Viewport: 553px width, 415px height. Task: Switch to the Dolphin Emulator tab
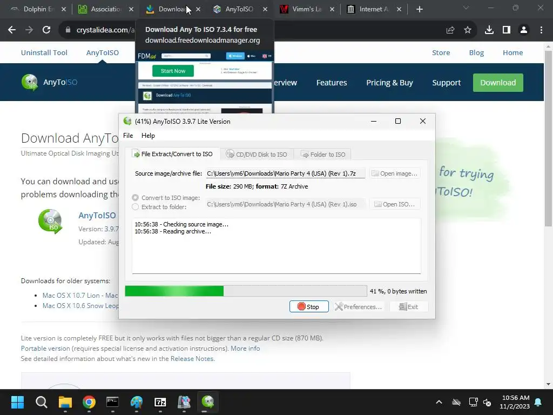[35, 9]
